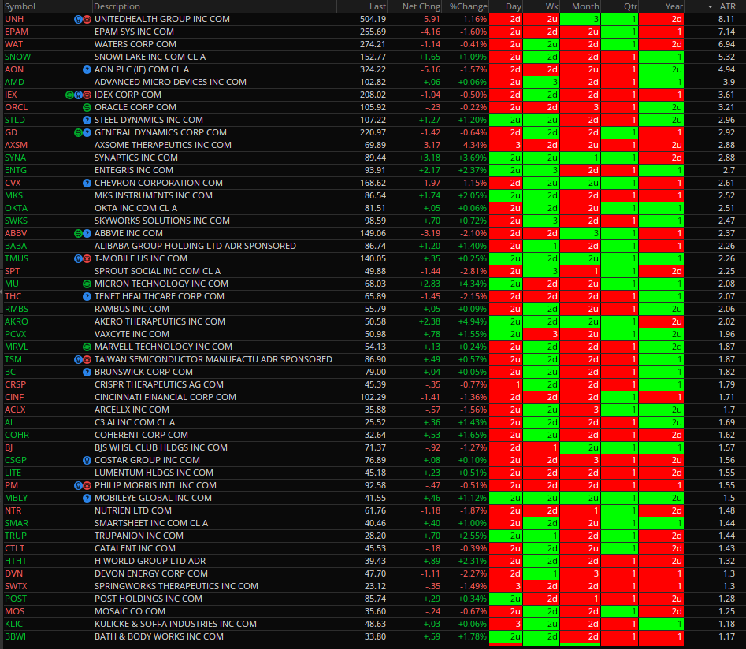This screenshot has height=649, width=746.
Task: Click STLD green Day cell 2u
Action: [507, 121]
